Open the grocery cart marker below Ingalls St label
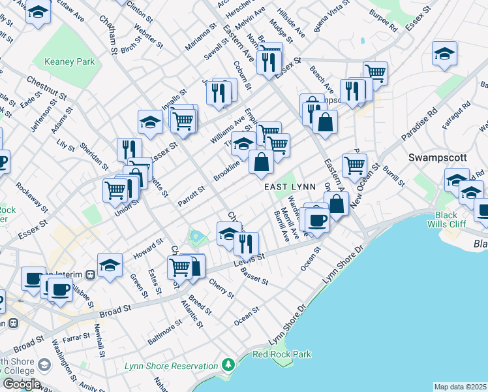Viewport: 488px width, 392px height. [x=183, y=122]
